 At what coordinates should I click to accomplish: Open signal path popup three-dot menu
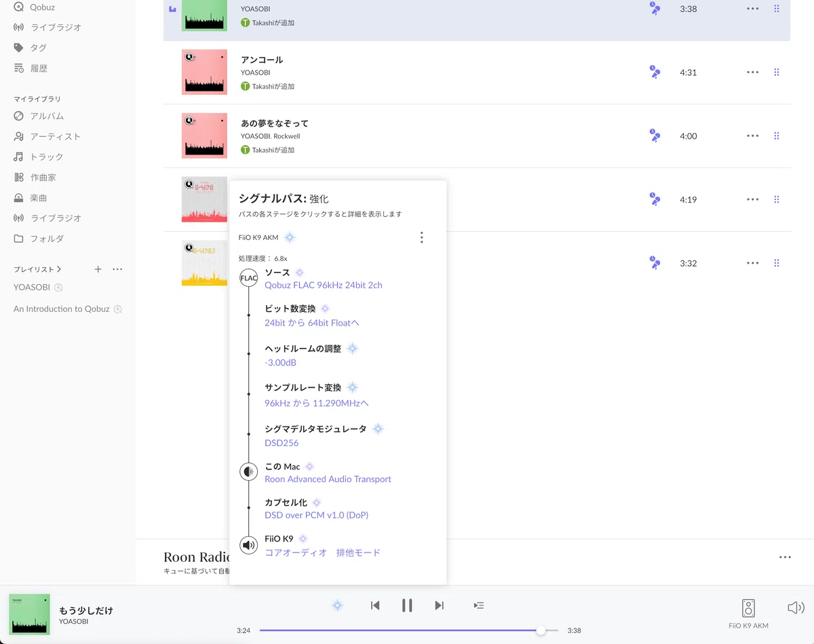[x=422, y=237]
